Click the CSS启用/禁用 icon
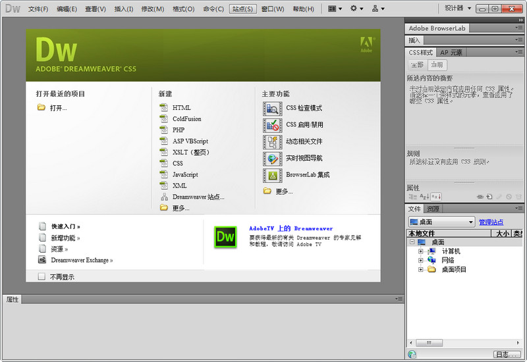The image size is (527, 362). (272, 125)
